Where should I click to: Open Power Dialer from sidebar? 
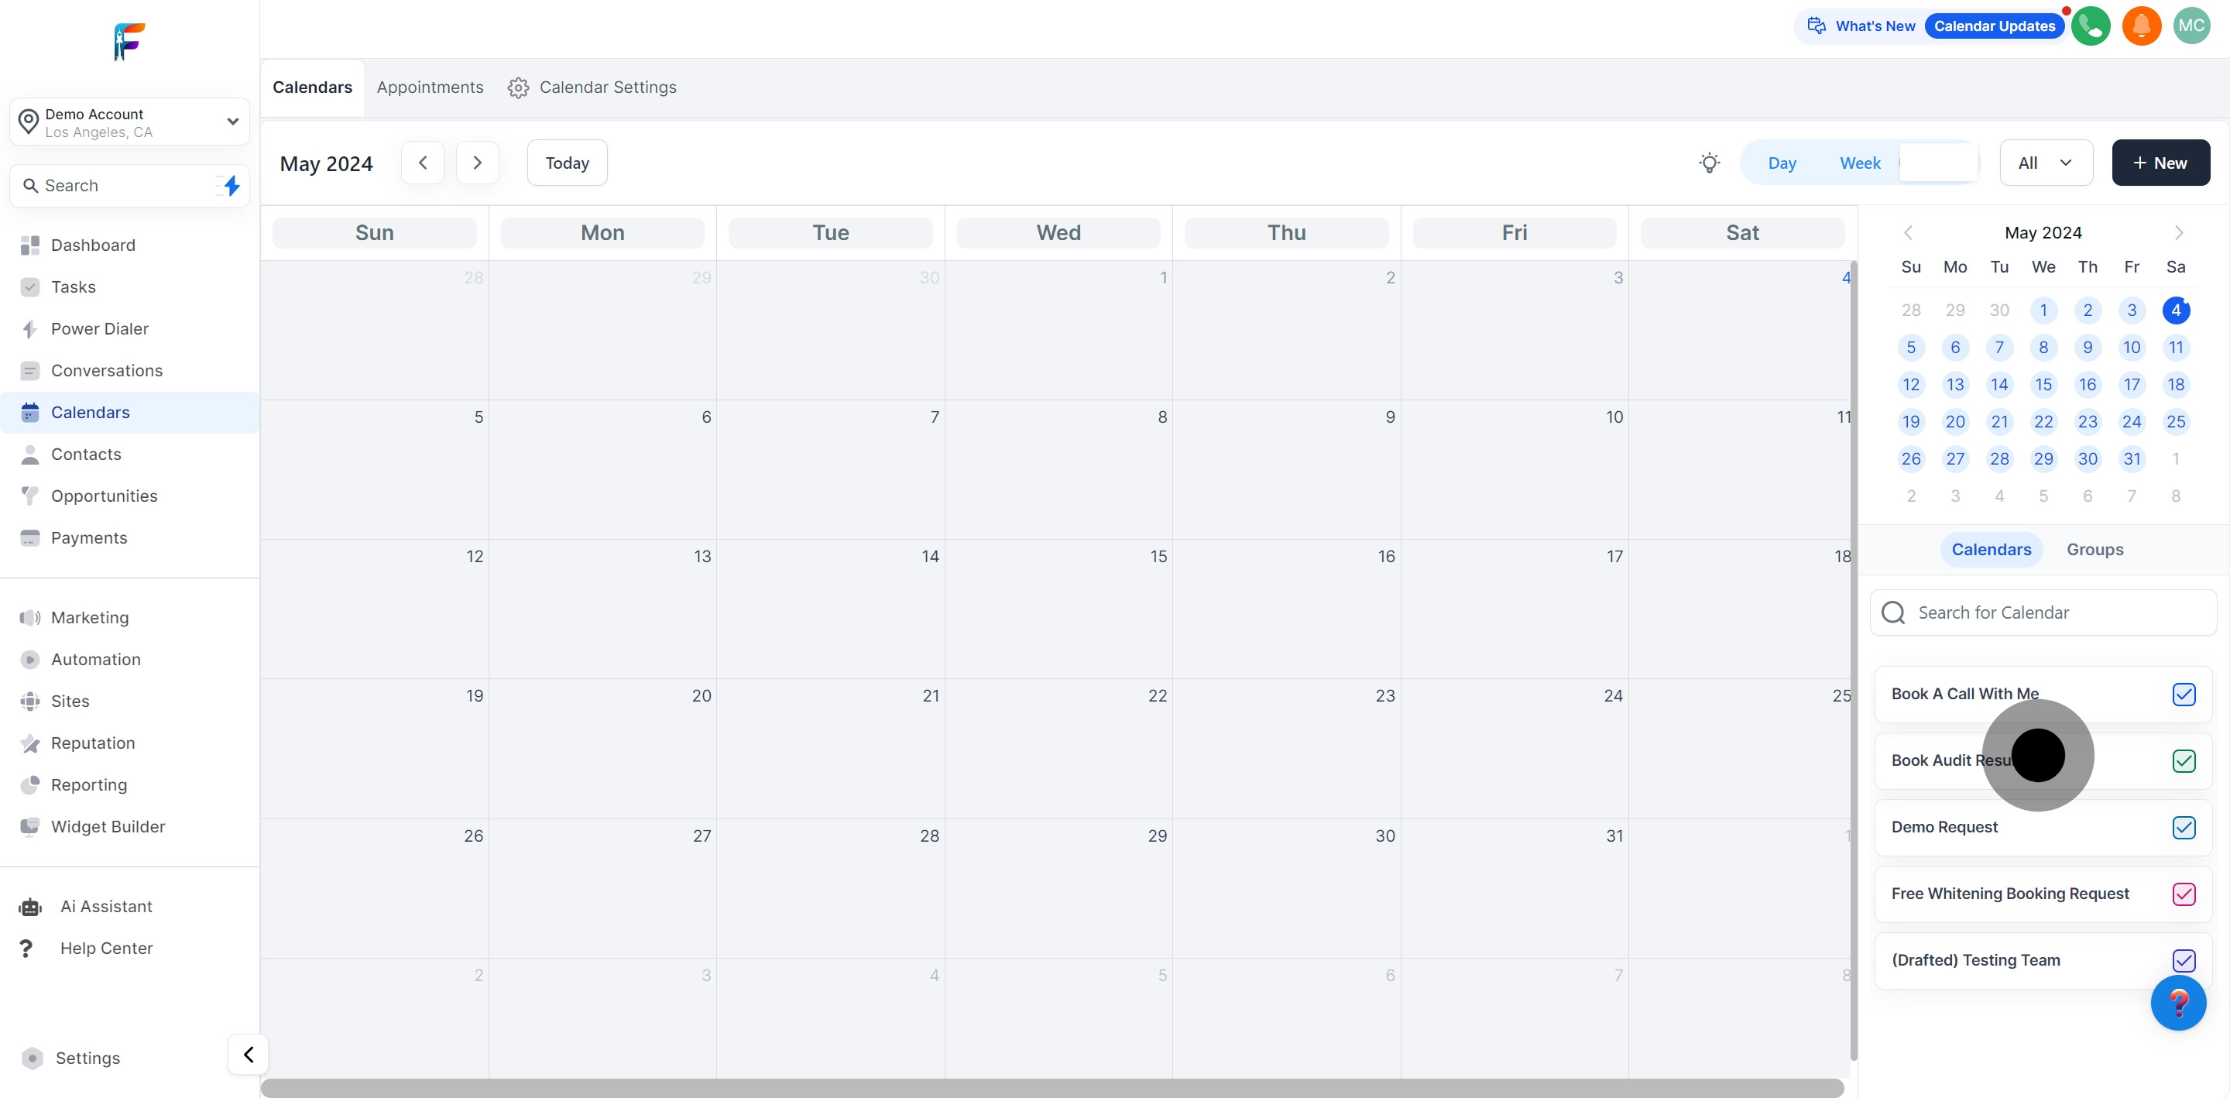point(100,329)
